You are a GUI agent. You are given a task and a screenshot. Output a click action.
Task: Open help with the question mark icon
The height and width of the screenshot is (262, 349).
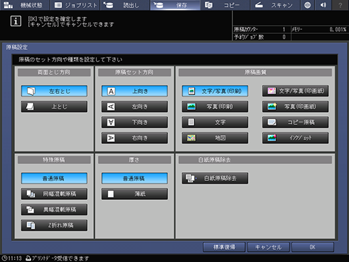340,5
